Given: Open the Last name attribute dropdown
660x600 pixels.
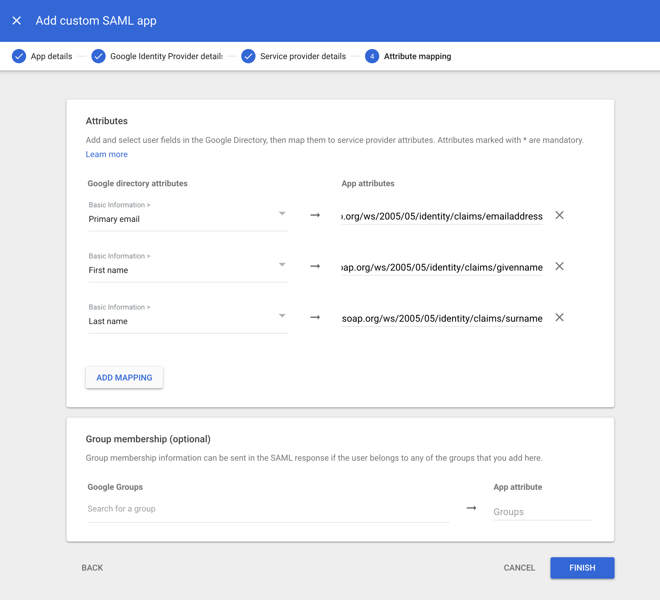Looking at the screenshot, I should tap(282, 315).
